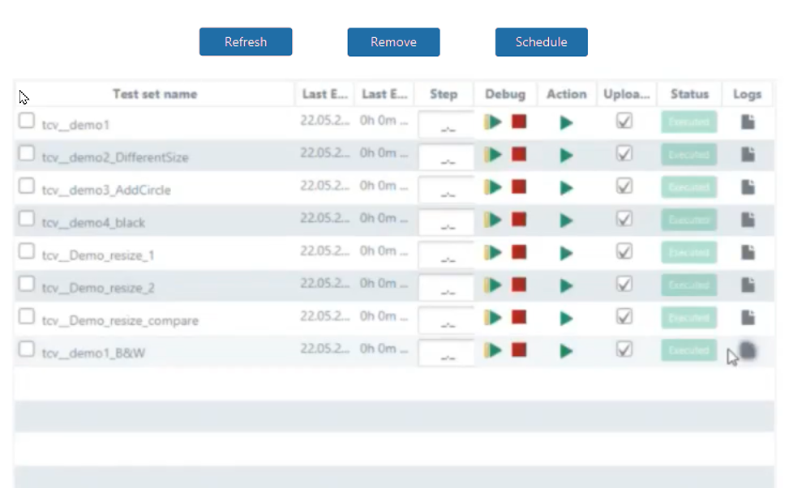Stop debugging tcv__Demo_resize_1 with red square
This screenshot has width=789, height=488.
[x=519, y=252]
